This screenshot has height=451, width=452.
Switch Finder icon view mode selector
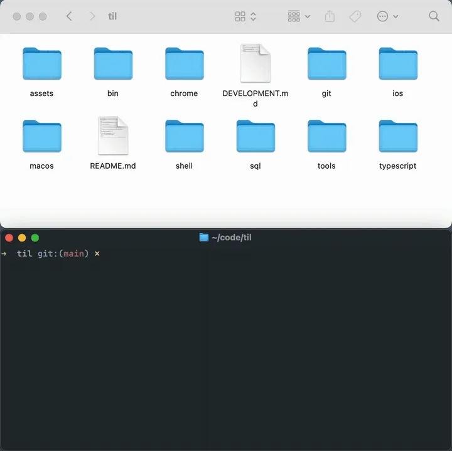point(245,16)
